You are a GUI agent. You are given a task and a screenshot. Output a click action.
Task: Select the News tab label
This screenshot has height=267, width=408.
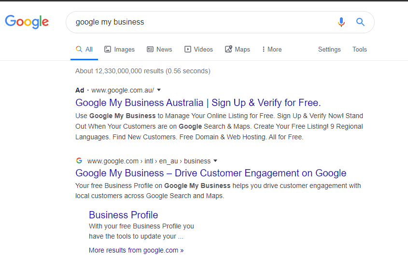164,49
